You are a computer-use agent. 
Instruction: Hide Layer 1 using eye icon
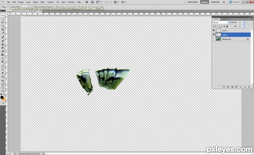coord(214,35)
